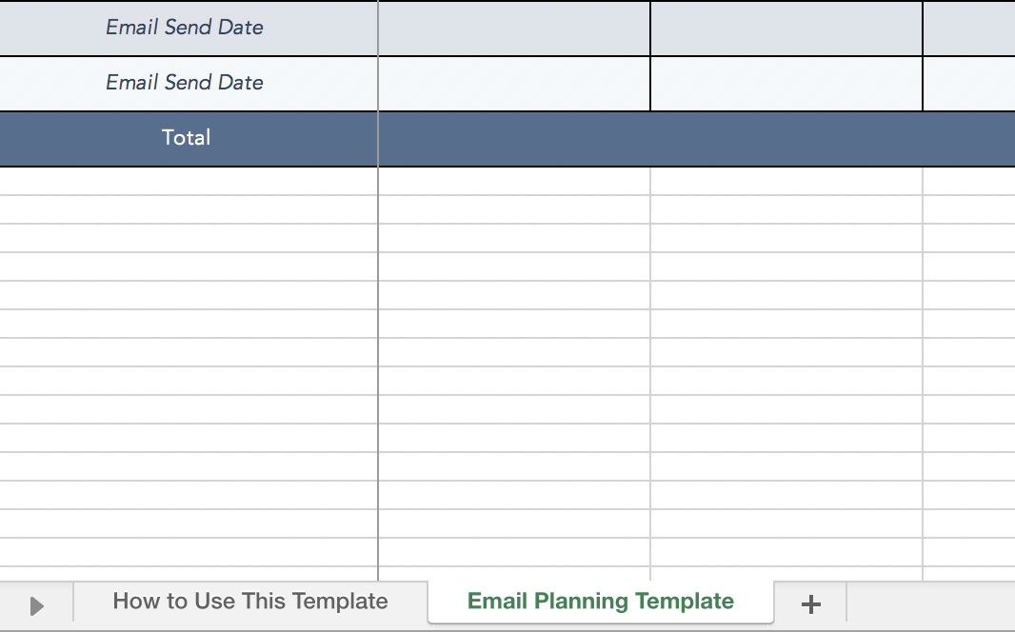Select the second Email Send Date cell
The image size is (1015, 632).
tap(185, 83)
